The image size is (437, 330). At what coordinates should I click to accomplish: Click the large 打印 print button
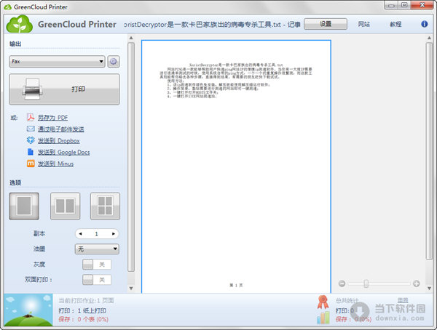(x=64, y=89)
